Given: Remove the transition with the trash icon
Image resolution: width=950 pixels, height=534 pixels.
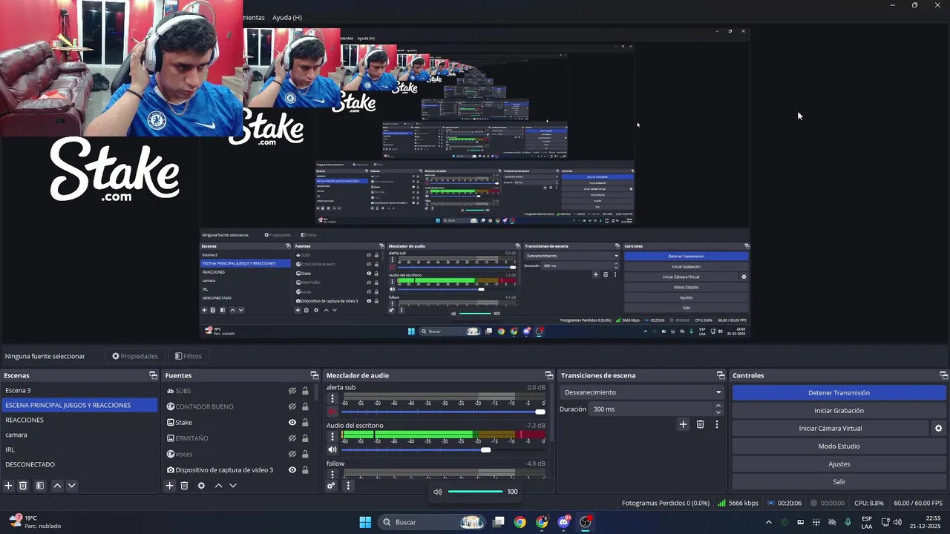Looking at the screenshot, I should click(700, 424).
